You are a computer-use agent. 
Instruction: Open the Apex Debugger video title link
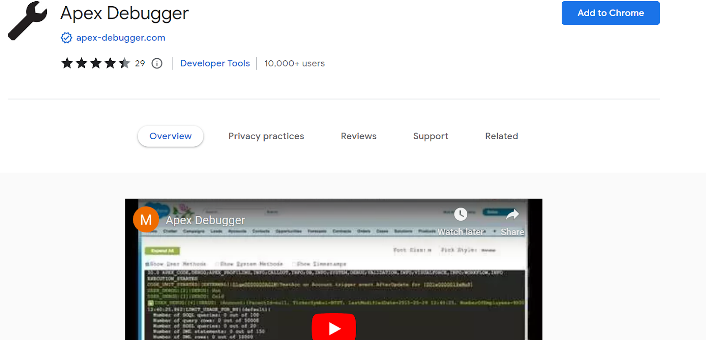pyautogui.click(x=205, y=220)
